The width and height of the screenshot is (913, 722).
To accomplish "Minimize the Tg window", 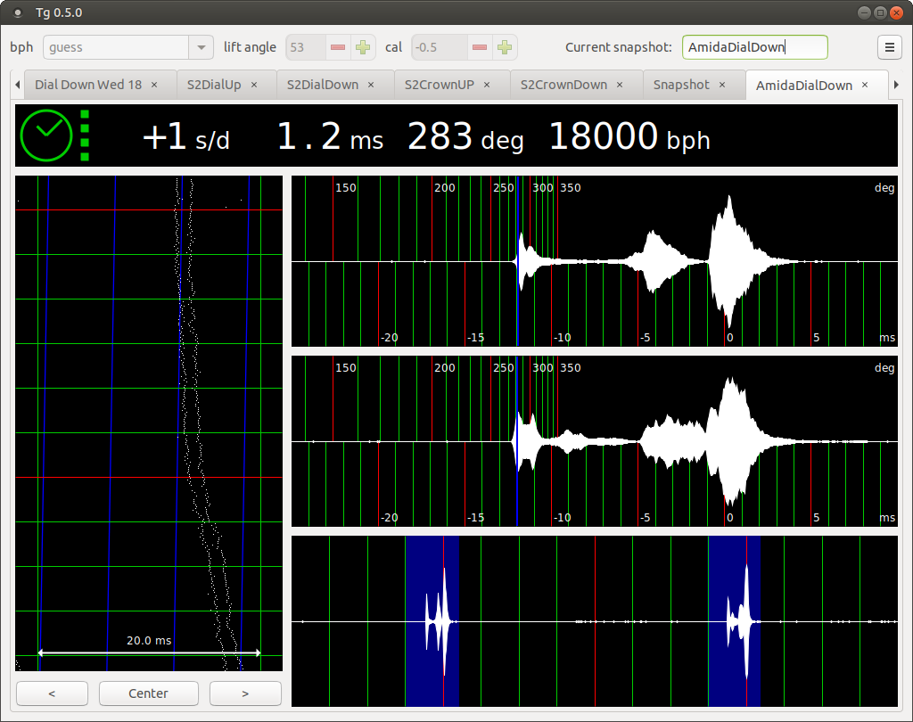I will (865, 12).
